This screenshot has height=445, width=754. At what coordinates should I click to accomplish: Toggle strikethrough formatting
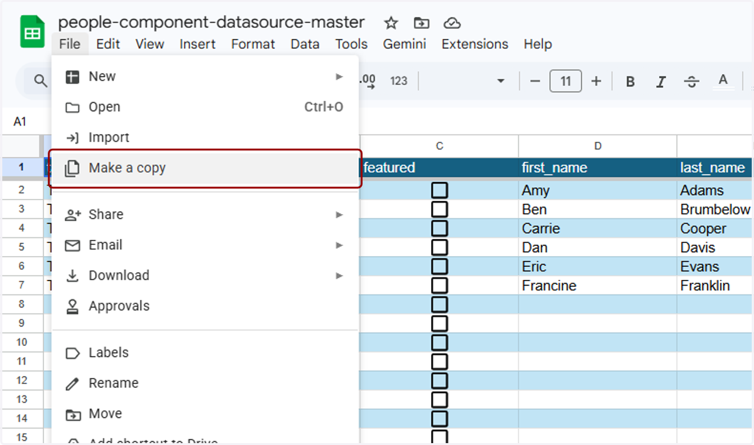click(692, 82)
